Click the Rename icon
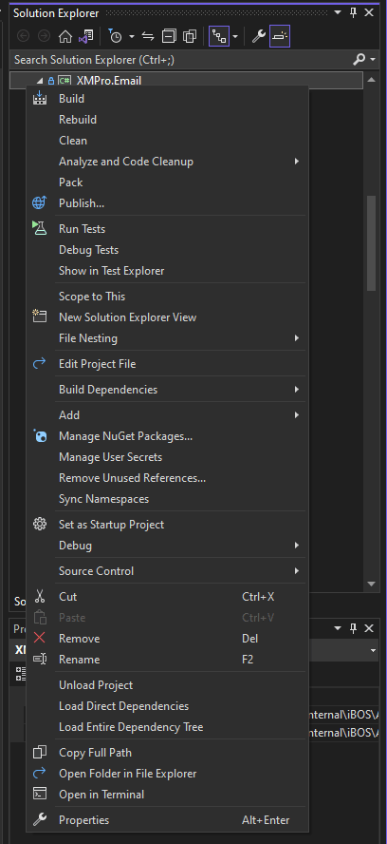 [x=40, y=659]
